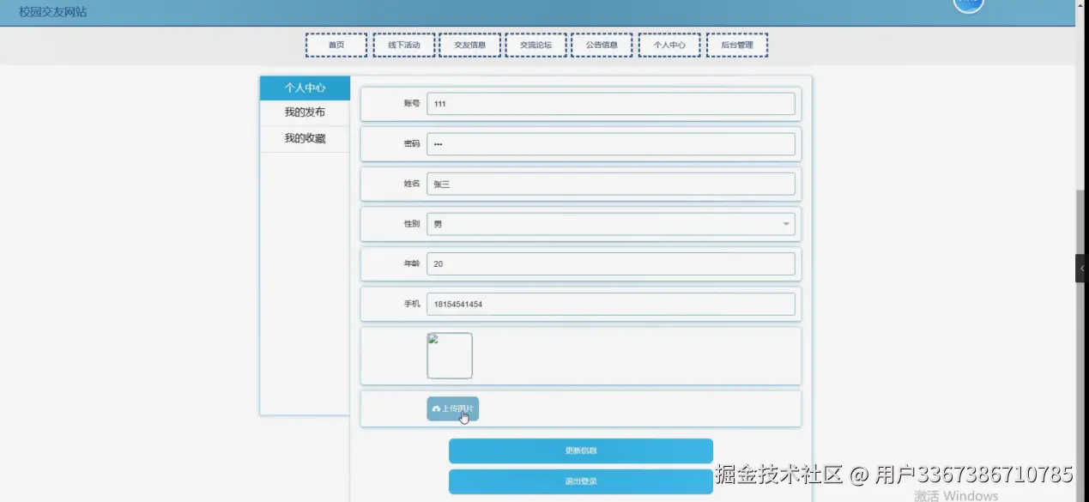Click the 退出登录 logout button
1089x502 pixels.
581,481
